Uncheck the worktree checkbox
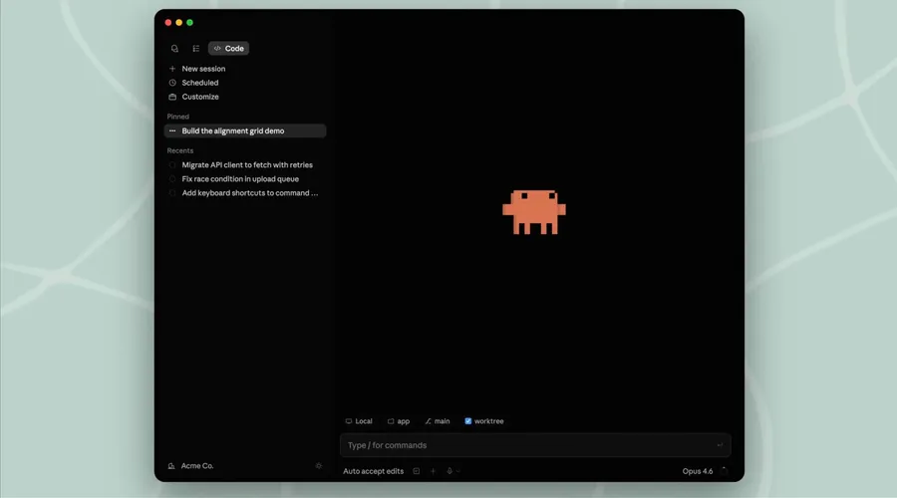Viewport: 897px width, 498px height. [468, 421]
